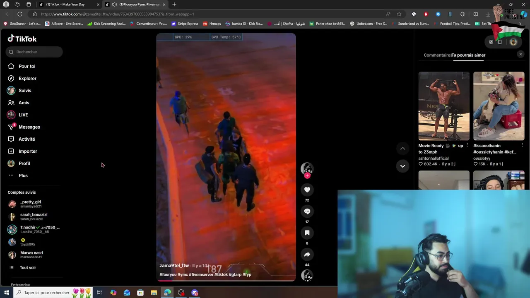Screen dimensions: 530x298
Task: Open the LIVE section
Action: click(23, 115)
